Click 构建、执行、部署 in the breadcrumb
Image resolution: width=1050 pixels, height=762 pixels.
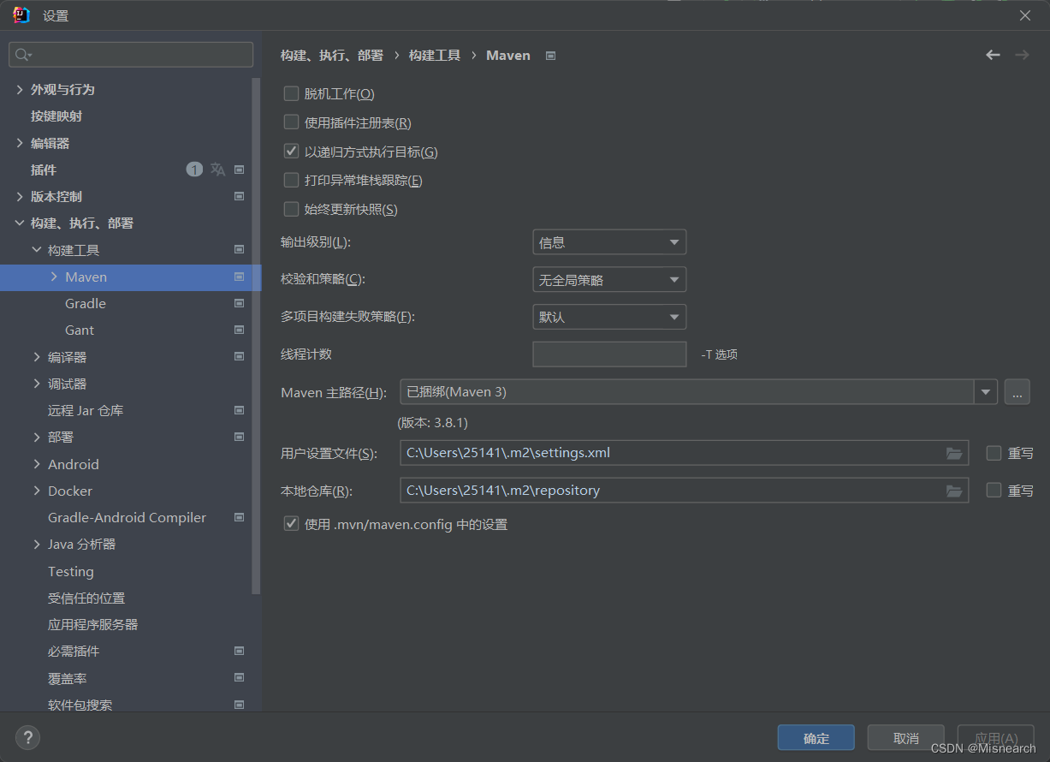(x=332, y=55)
